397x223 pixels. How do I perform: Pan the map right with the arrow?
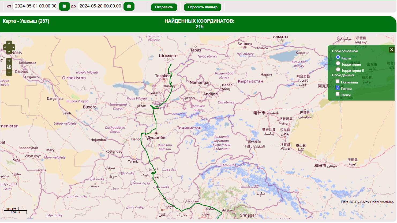13,47
